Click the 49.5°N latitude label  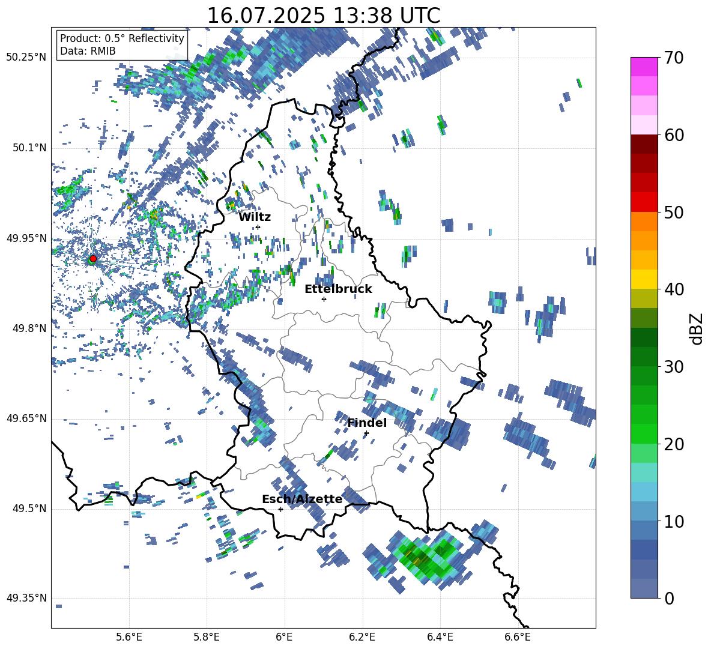coord(29,509)
